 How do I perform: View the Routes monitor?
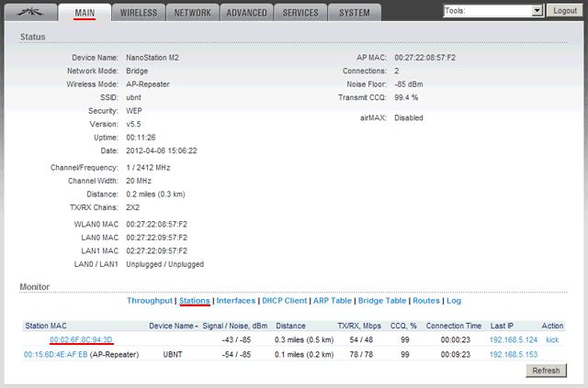[x=426, y=301]
